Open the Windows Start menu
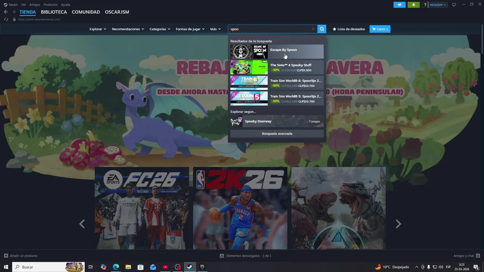 [6, 267]
